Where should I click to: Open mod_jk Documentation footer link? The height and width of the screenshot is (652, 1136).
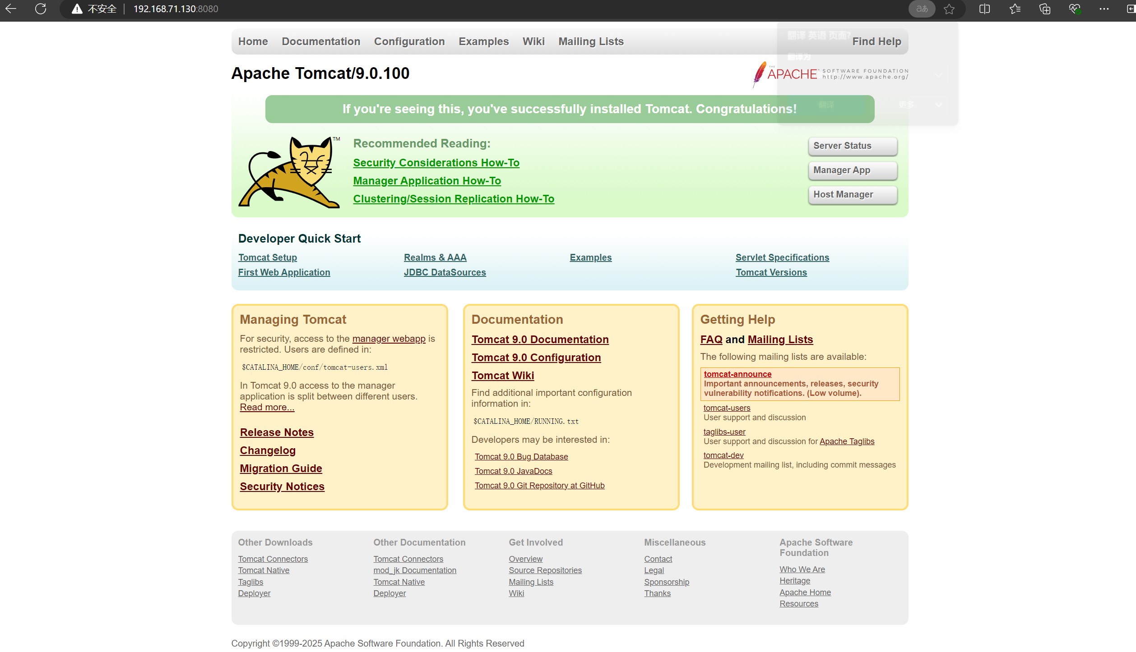415,570
